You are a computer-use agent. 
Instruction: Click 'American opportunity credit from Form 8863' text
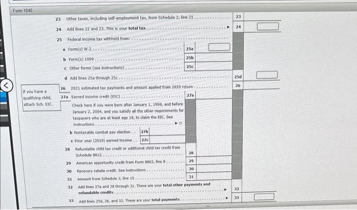[x=121, y=163]
